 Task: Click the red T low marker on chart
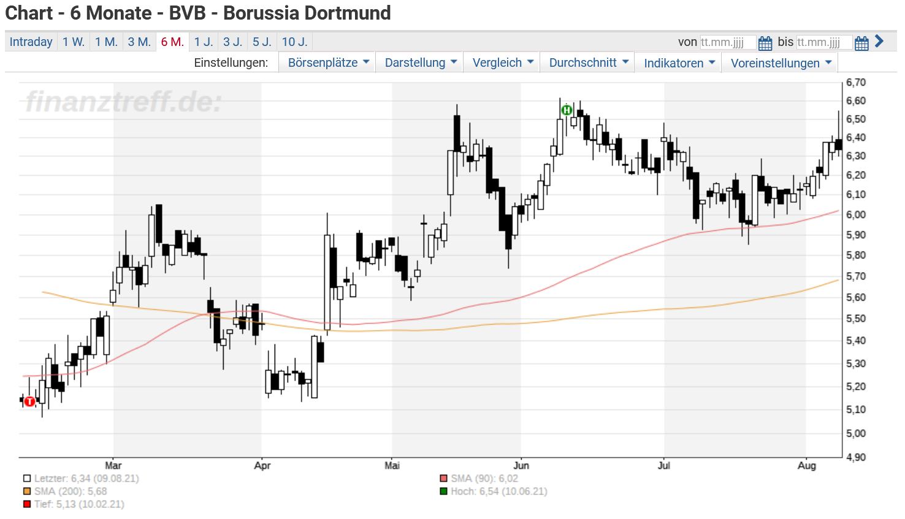[29, 401]
